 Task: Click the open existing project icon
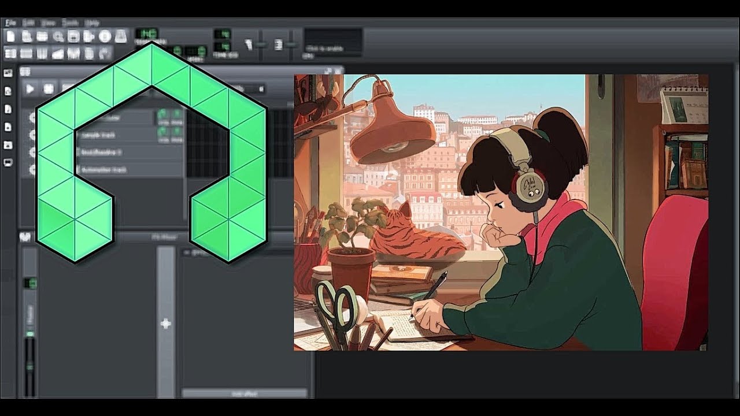tap(42, 36)
